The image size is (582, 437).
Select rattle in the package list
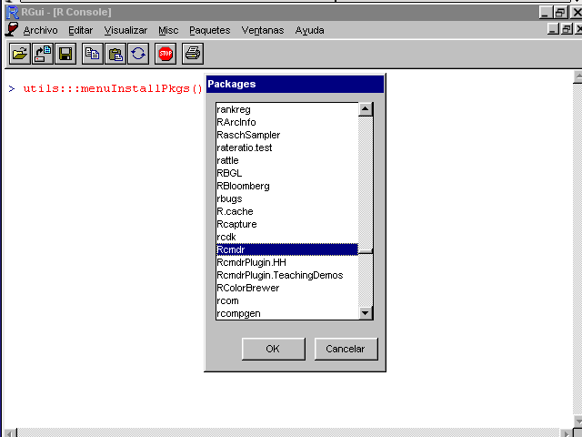(x=227, y=160)
